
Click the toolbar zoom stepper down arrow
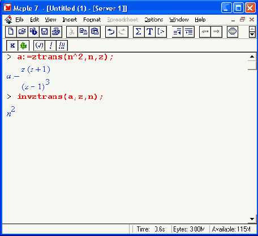(x=252, y=34)
